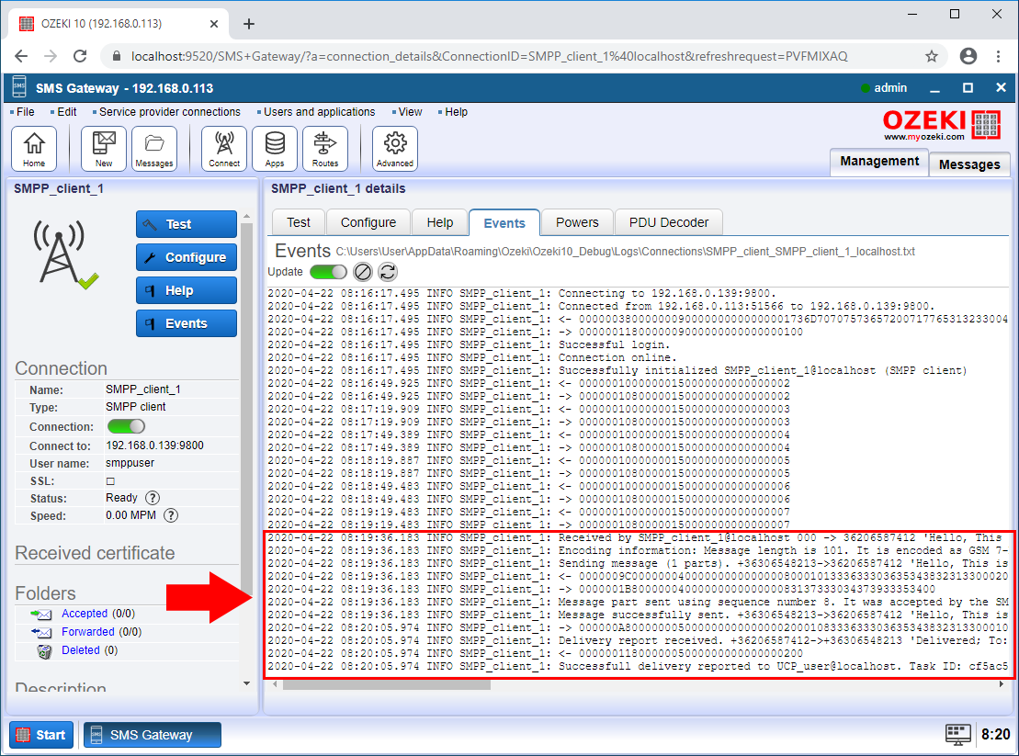1019x756 pixels.
Task: Open the View menu
Action: click(409, 111)
